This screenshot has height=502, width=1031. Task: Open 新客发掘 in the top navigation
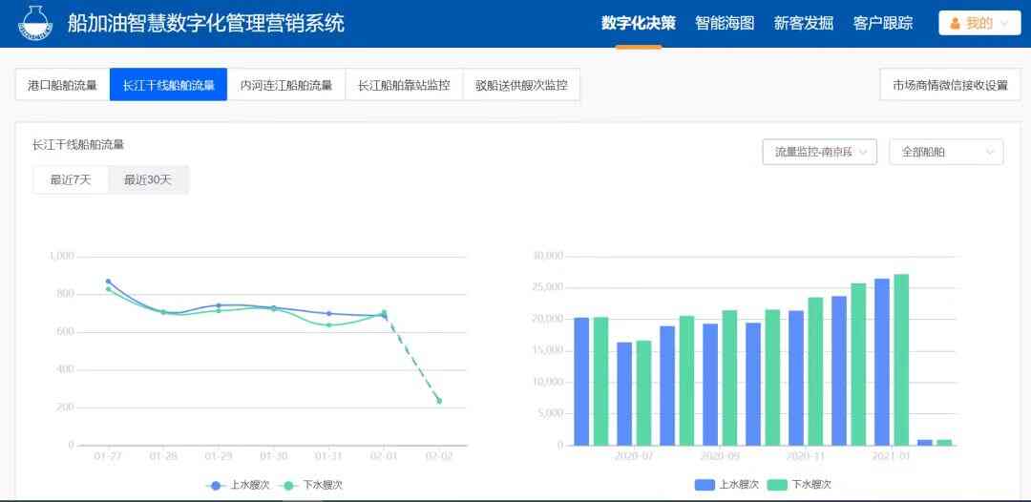(x=803, y=24)
